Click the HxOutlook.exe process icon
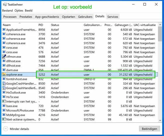This screenshot has height=136, width=164. click(4, 92)
